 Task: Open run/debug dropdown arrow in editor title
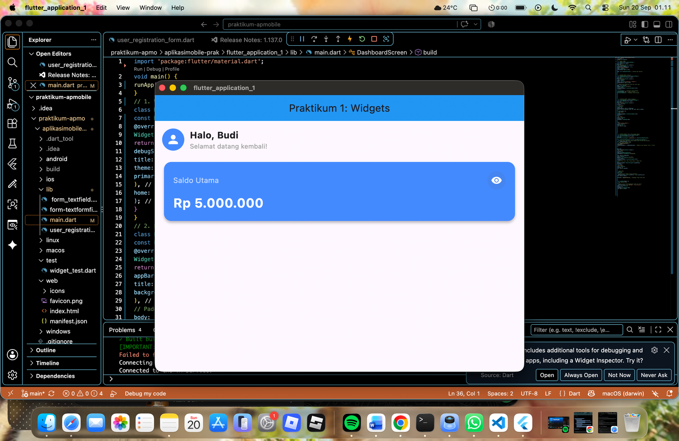[635, 40]
